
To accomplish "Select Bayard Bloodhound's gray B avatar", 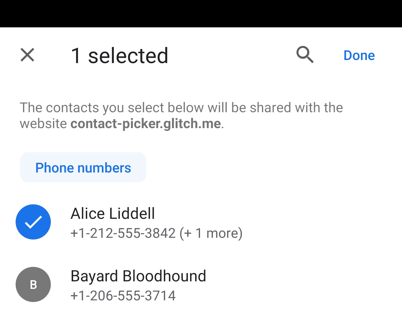I will tap(33, 284).
